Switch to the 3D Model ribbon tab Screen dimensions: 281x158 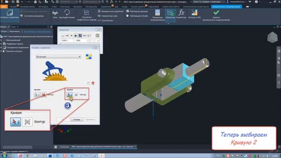pos(43,7)
